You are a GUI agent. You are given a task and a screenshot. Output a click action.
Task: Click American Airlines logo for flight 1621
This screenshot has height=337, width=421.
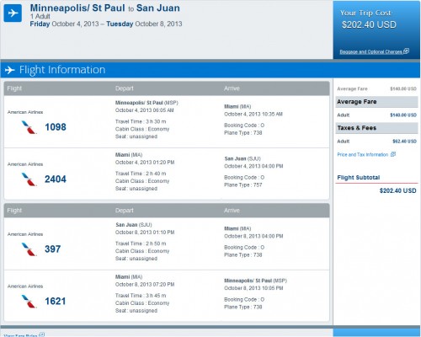[x=29, y=302]
